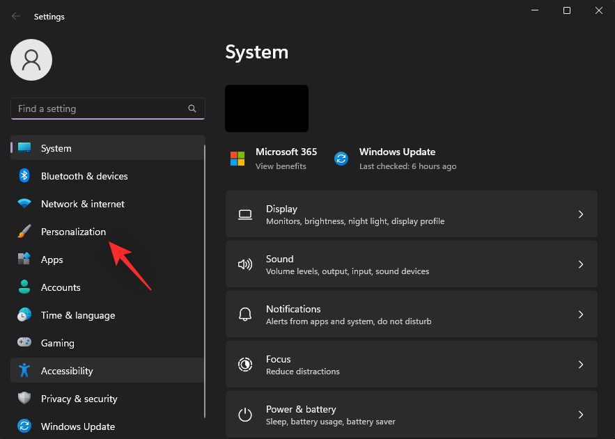Click the back arrow button

pyautogui.click(x=15, y=16)
